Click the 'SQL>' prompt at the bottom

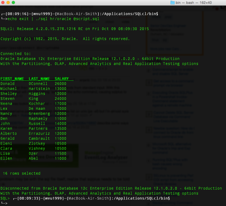tap(5, 198)
